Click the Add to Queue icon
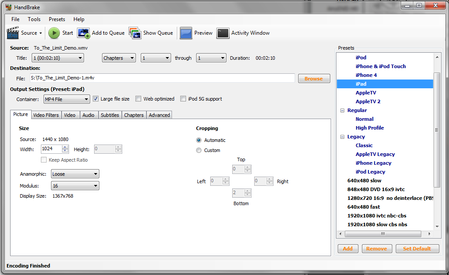The width and height of the screenshot is (449, 275). tap(84, 33)
